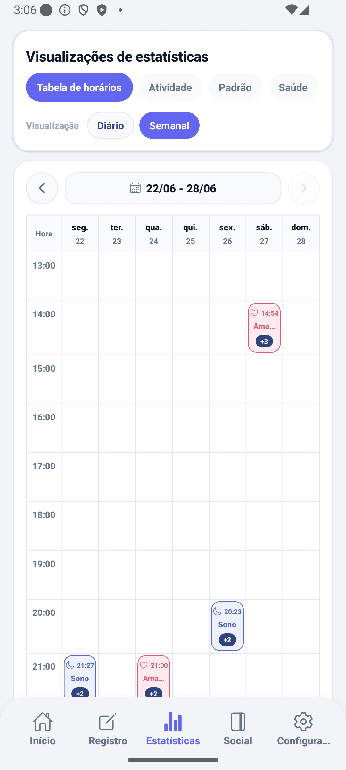This screenshot has width=346, height=770.
Task: Switch view to Diário
Action: tap(111, 125)
